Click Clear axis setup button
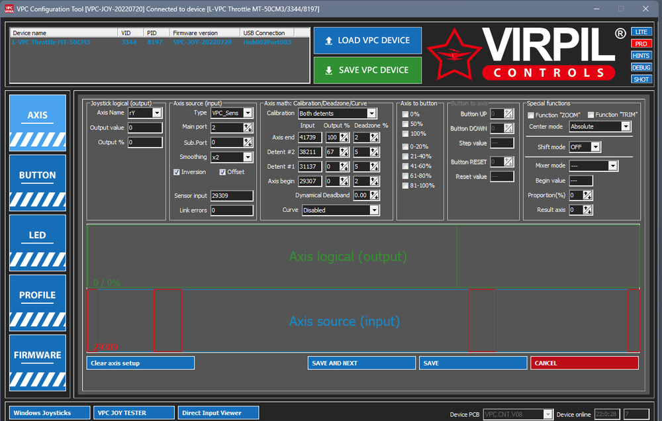 coord(140,363)
